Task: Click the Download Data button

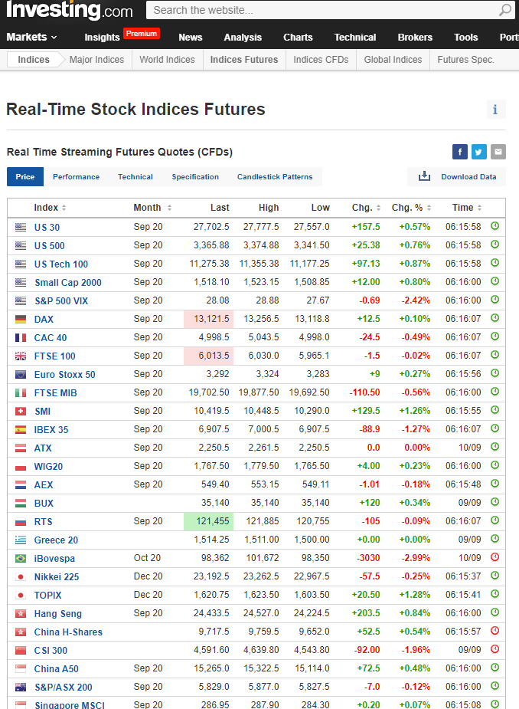Action: [468, 176]
